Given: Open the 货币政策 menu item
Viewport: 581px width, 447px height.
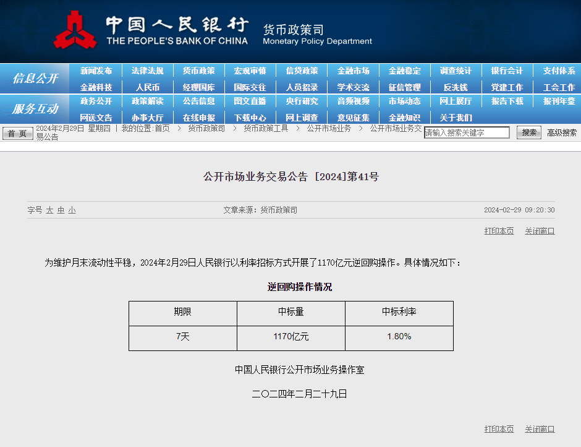Looking at the screenshot, I should [198, 71].
